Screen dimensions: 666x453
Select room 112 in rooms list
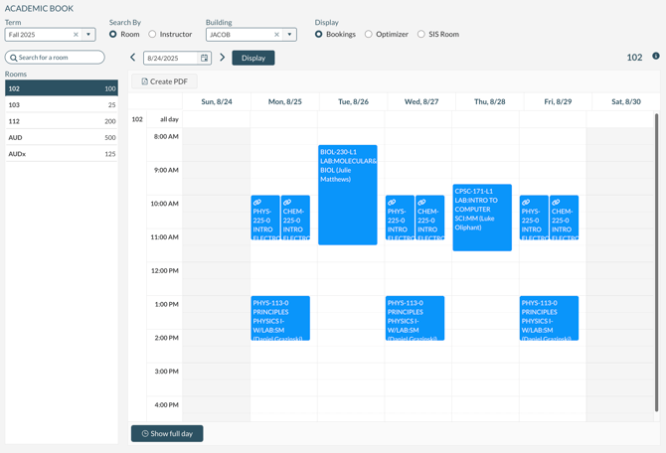click(61, 121)
